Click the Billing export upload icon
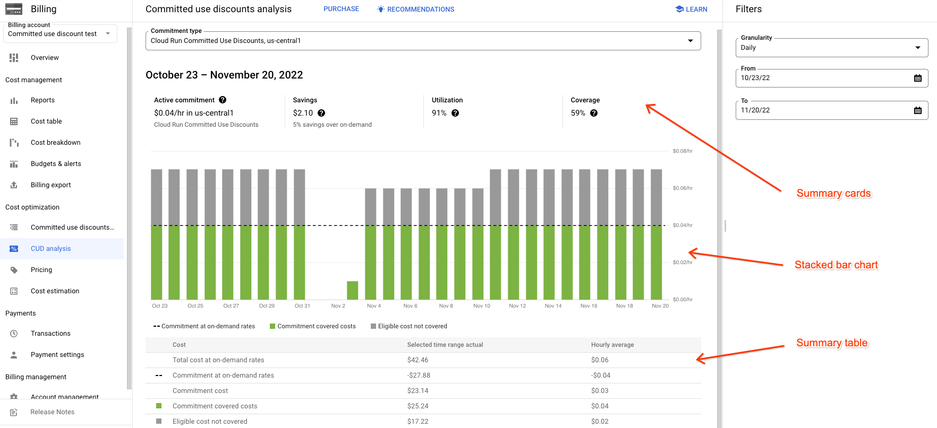This screenshot has height=428, width=937. 14,185
